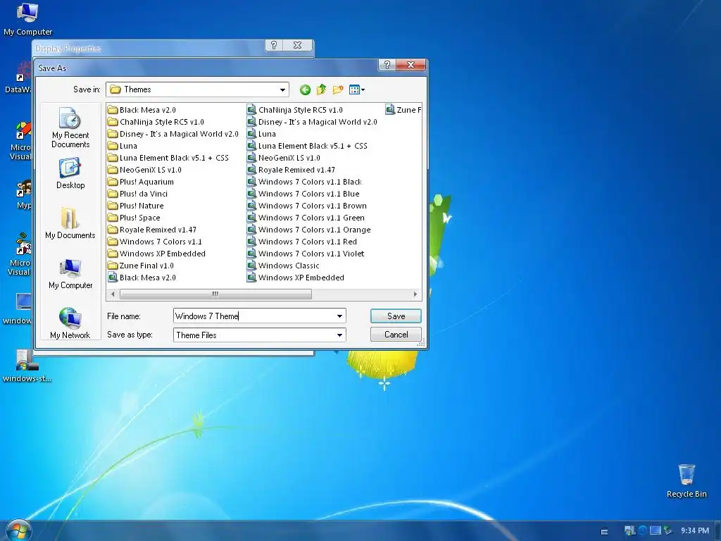Select the Plus! Nature folder
721x541 pixels.
click(x=136, y=206)
